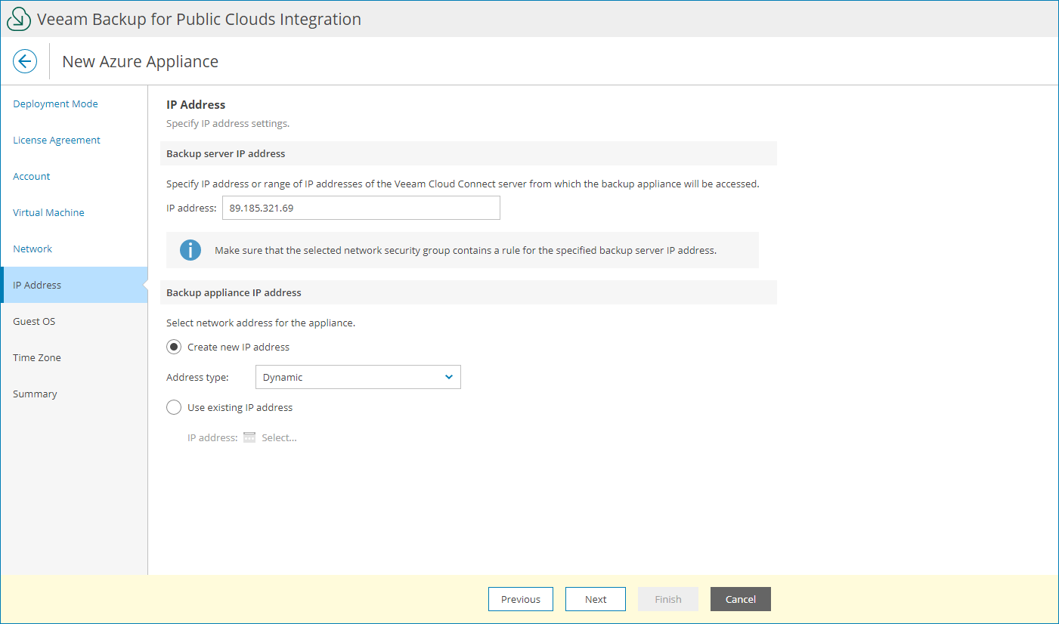Viewport: 1059px width, 624px height.
Task: Open the Address type dropdown
Action: [358, 377]
